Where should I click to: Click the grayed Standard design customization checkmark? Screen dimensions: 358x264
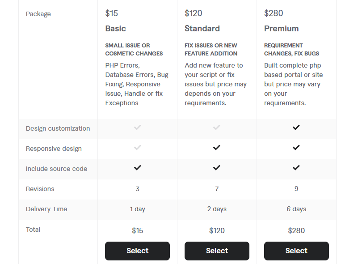click(217, 128)
